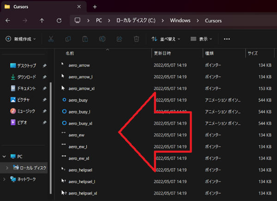Select the aero_helpsel_l file
The height and width of the screenshot is (201, 277).
point(82,182)
